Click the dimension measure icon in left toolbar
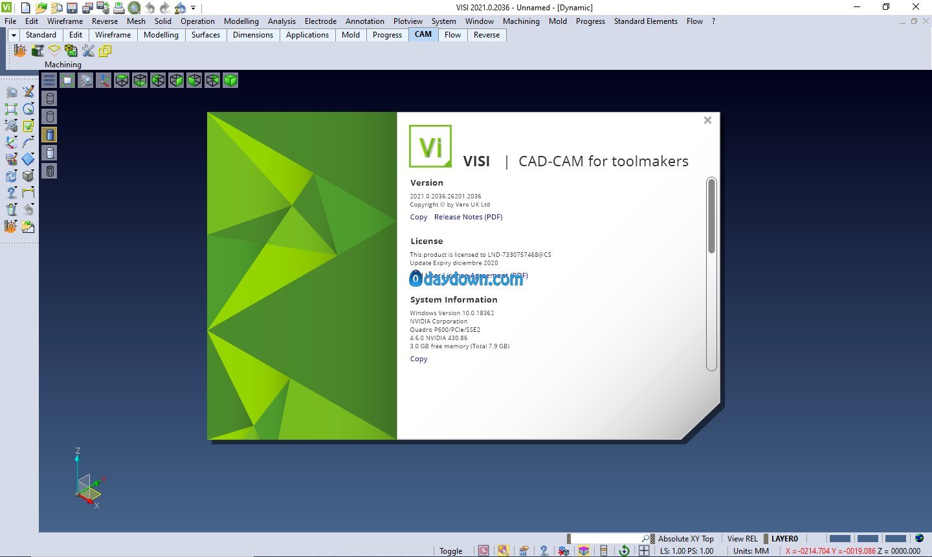932x557 pixels. click(28, 193)
